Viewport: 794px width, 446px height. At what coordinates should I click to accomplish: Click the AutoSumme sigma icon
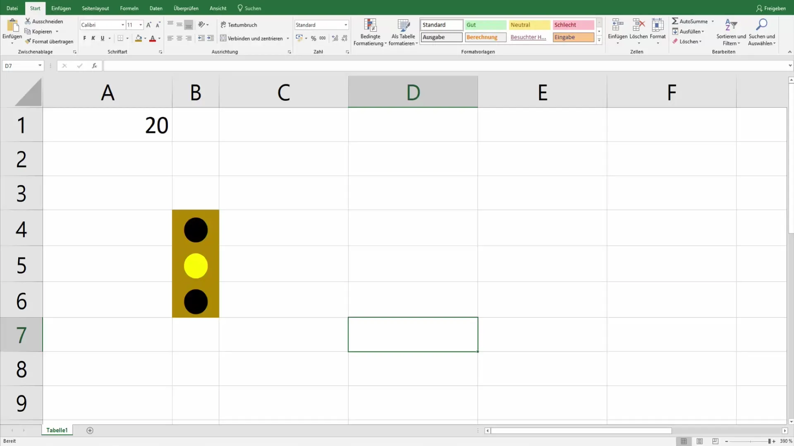coord(675,21)
